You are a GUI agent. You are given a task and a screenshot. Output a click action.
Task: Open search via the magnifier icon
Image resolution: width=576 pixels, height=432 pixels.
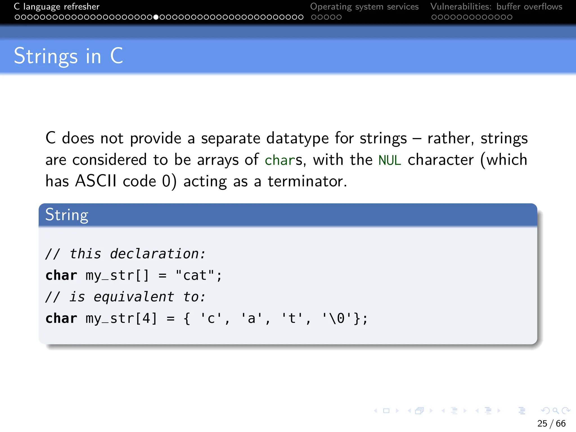556,411
